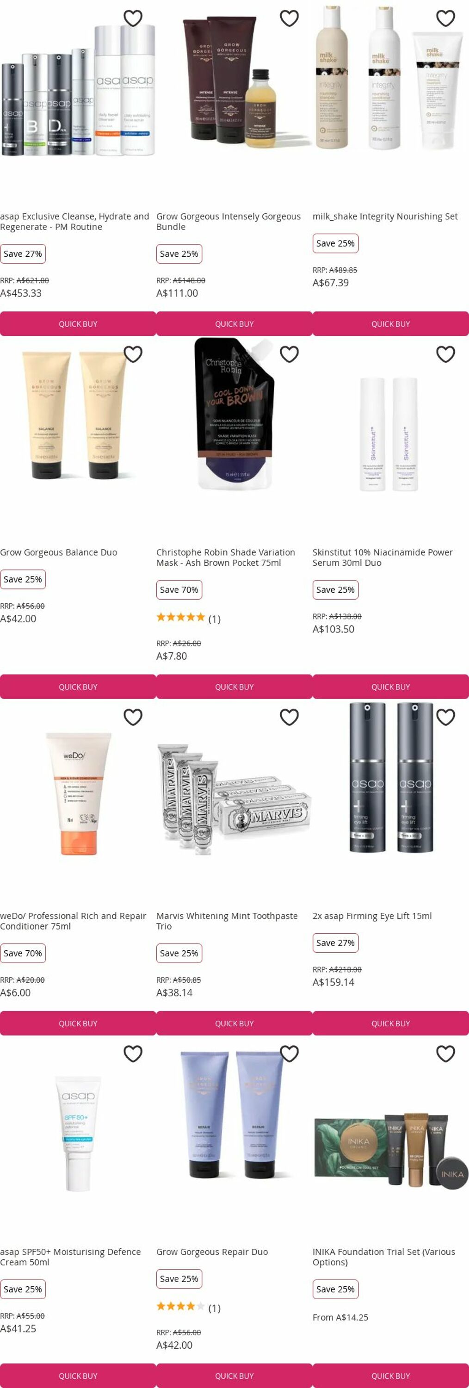Quick buy 2x asap Firming Eye Lift
Viewport: 469px width, 1388px height.
pyautogui.click(x=390, y=1023)
